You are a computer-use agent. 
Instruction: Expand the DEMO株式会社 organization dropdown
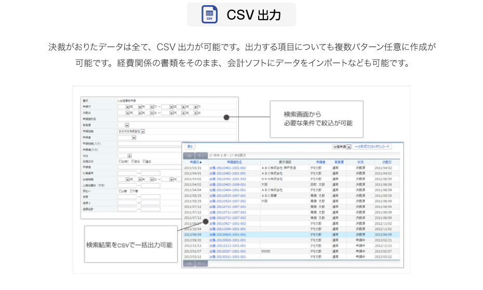[142, 131]
